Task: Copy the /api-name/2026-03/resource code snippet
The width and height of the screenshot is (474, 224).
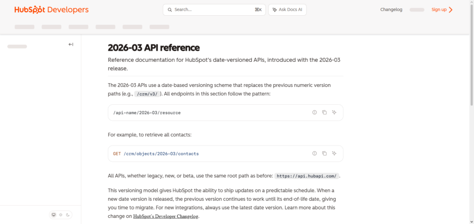Action: pos(324,112)
